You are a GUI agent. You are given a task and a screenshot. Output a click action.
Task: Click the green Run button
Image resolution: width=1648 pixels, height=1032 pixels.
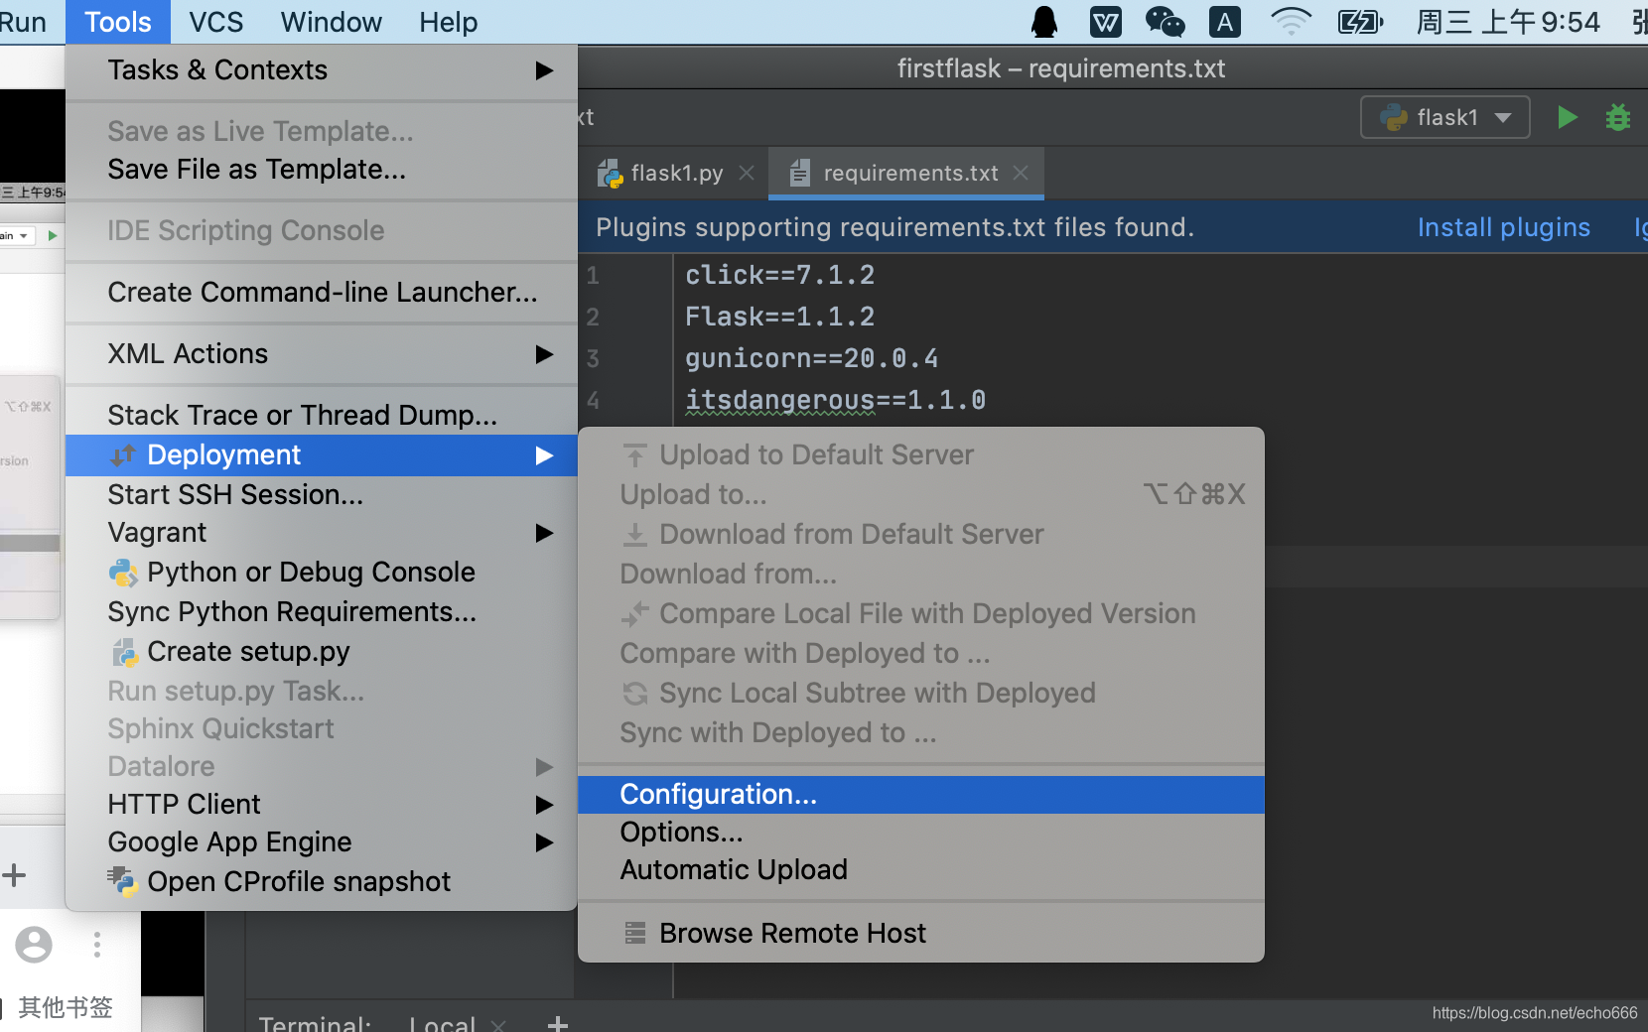coord(1567,117)
